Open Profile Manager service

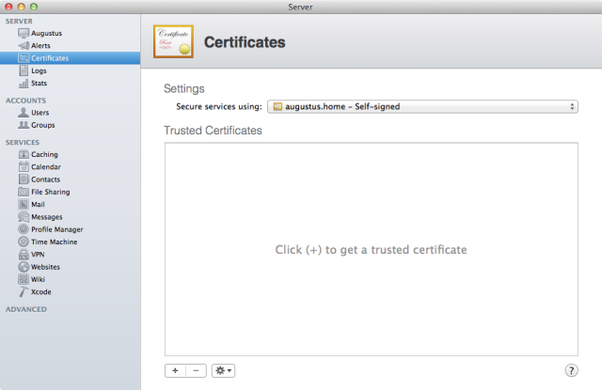[x=56, y=229]
